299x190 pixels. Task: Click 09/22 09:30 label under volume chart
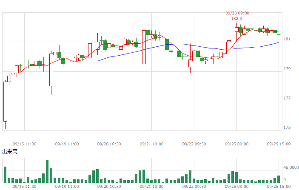[x=194, y=186]
